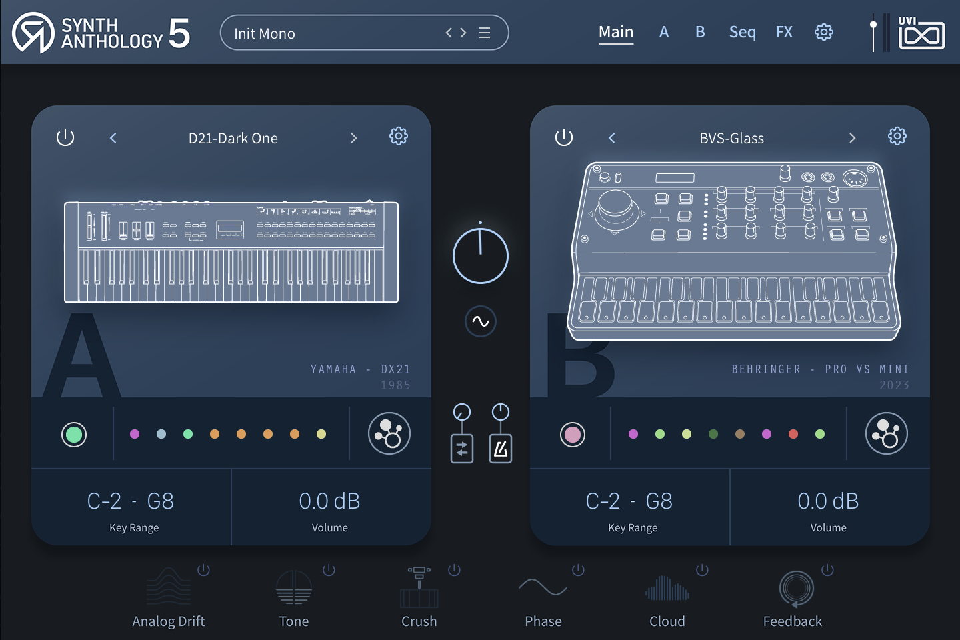Open the preset browser list menu icon

(x=485, y=33)
